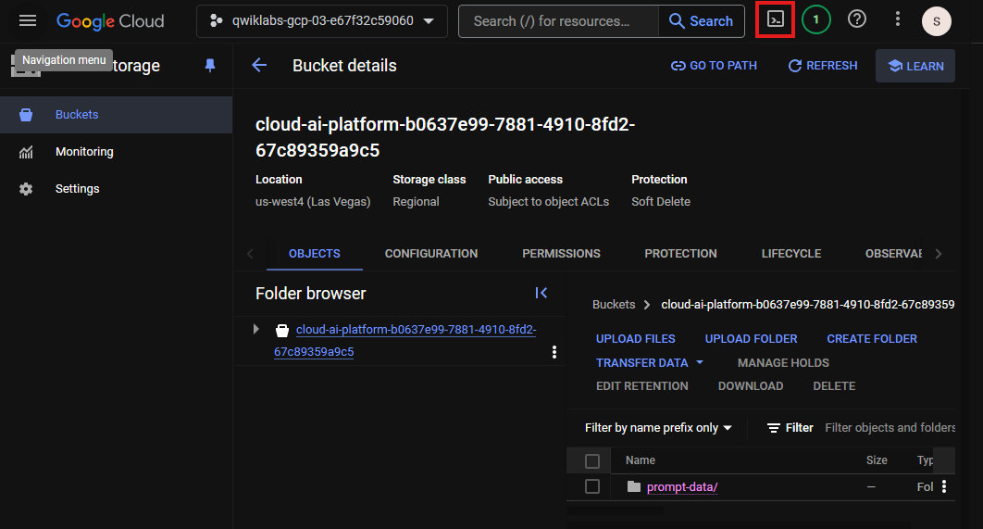
Task: Click the Refresh button
Action: coord(823,65)
